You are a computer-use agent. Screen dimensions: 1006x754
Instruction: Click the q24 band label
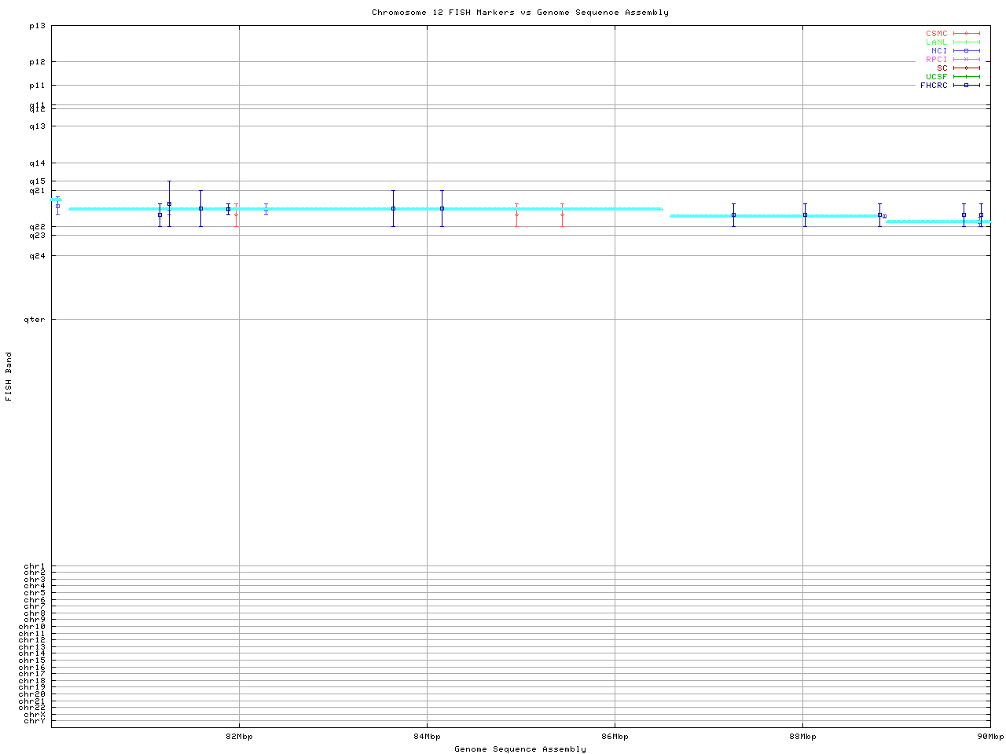coord(37,256)
